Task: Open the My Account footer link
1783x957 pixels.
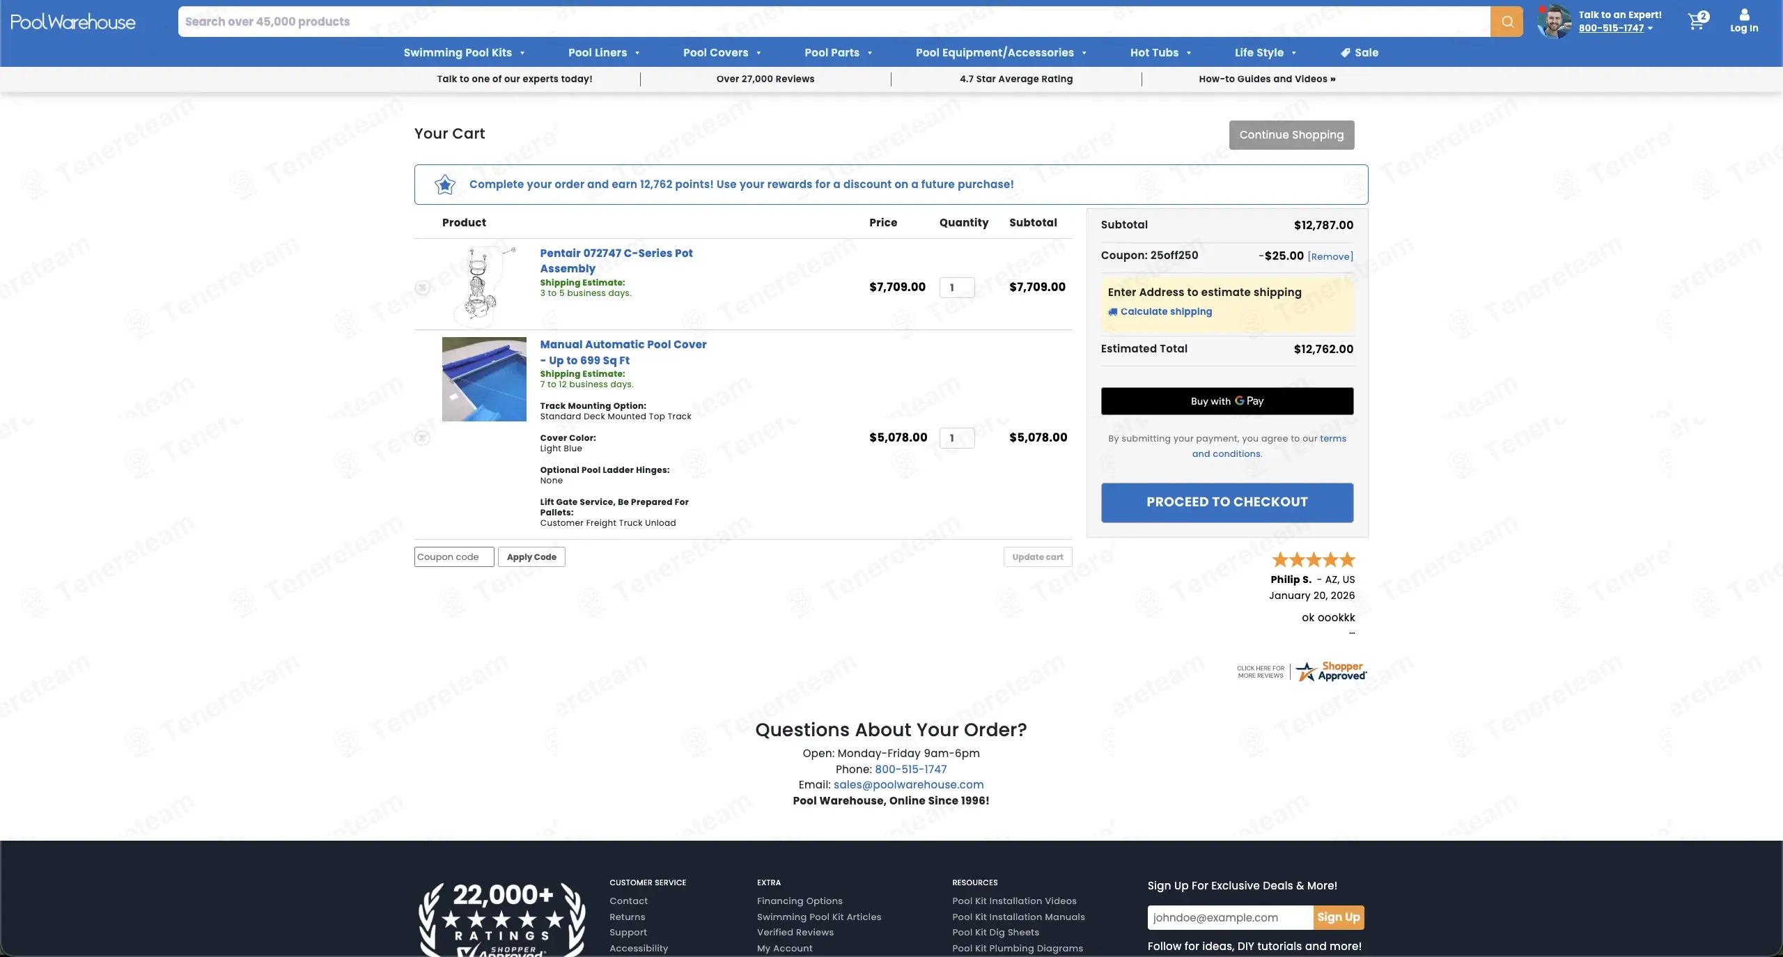Action: point(784,949)
